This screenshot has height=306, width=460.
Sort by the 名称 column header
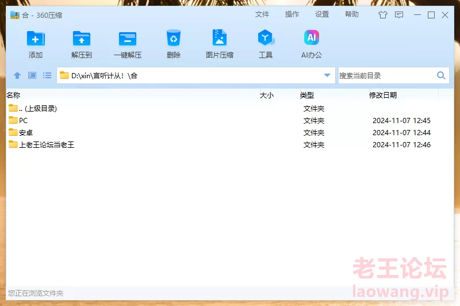pos(13,95)
